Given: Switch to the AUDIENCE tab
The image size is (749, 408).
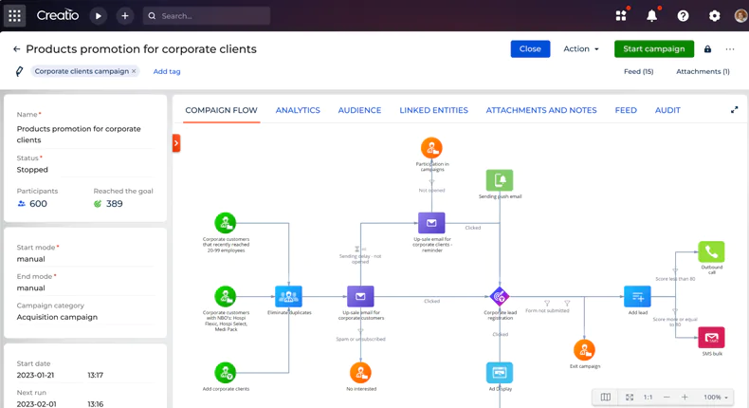Looking at the screenshot, I should [359, 110].
